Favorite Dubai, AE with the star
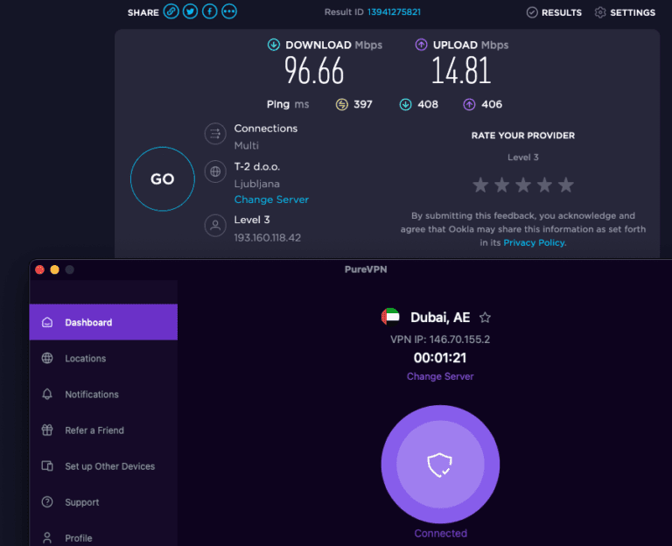Viewport: 672px width, 546px height. point(485,318)
